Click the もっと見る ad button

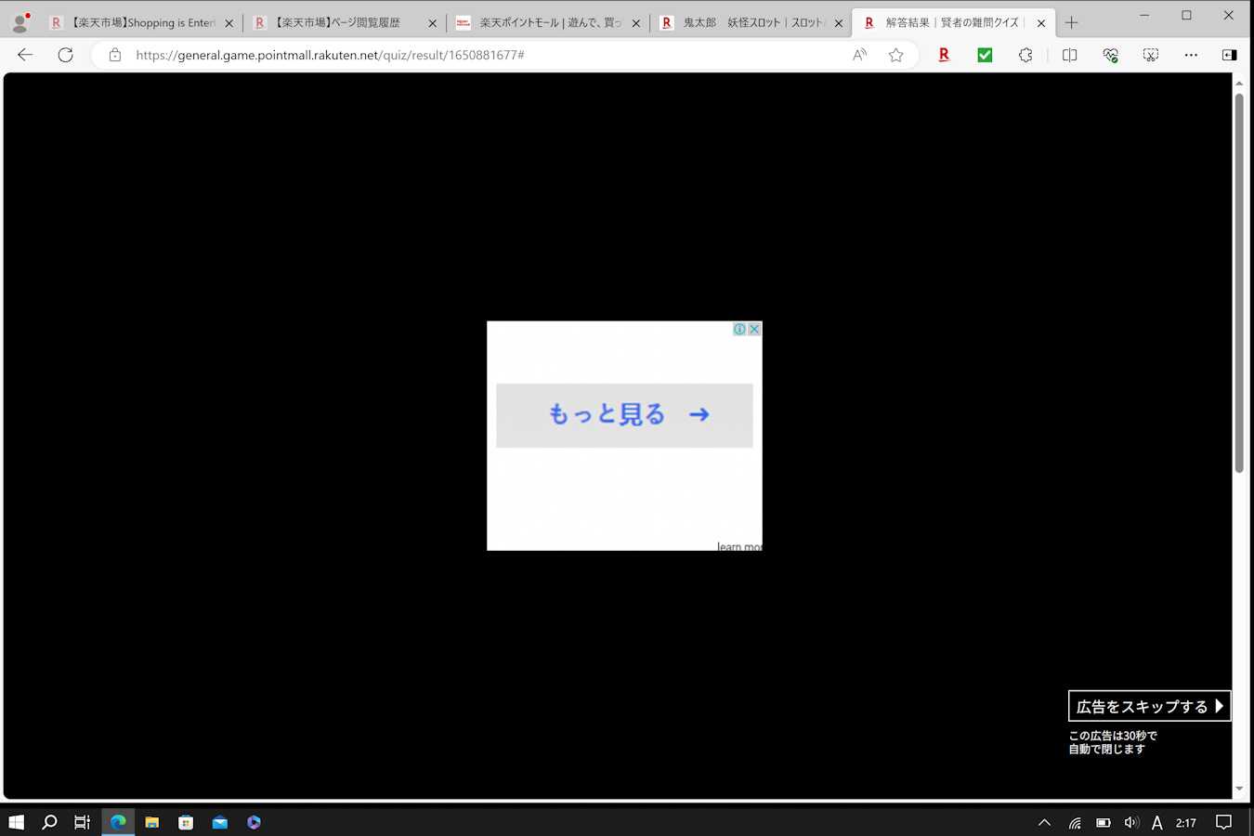coord(624,415)
